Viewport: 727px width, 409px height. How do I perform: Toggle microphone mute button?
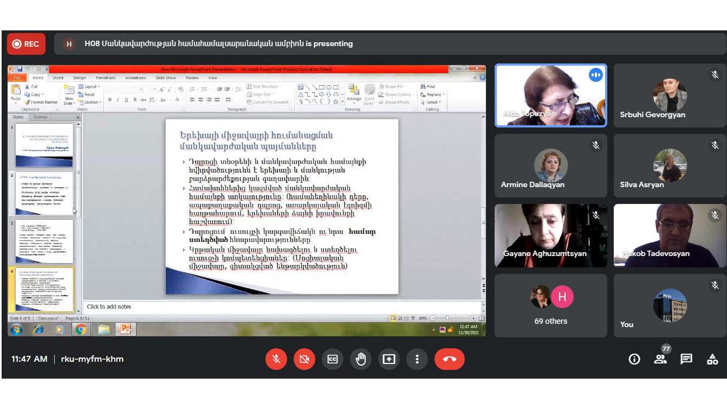click(x=276, y=359)
